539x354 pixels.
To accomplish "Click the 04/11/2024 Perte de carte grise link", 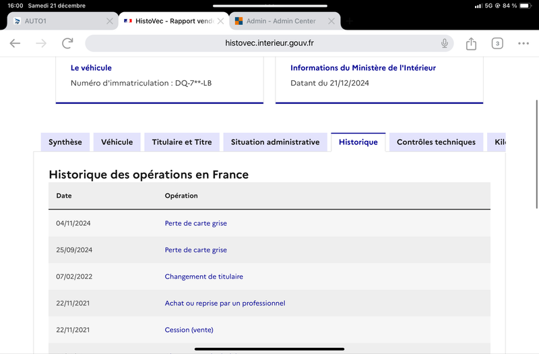I will (195, 223).
